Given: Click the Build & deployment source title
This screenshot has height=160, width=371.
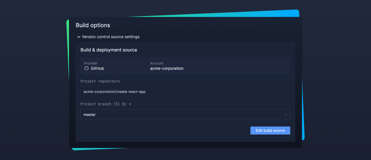Looking at the screenshot, I should click(108, 50).
